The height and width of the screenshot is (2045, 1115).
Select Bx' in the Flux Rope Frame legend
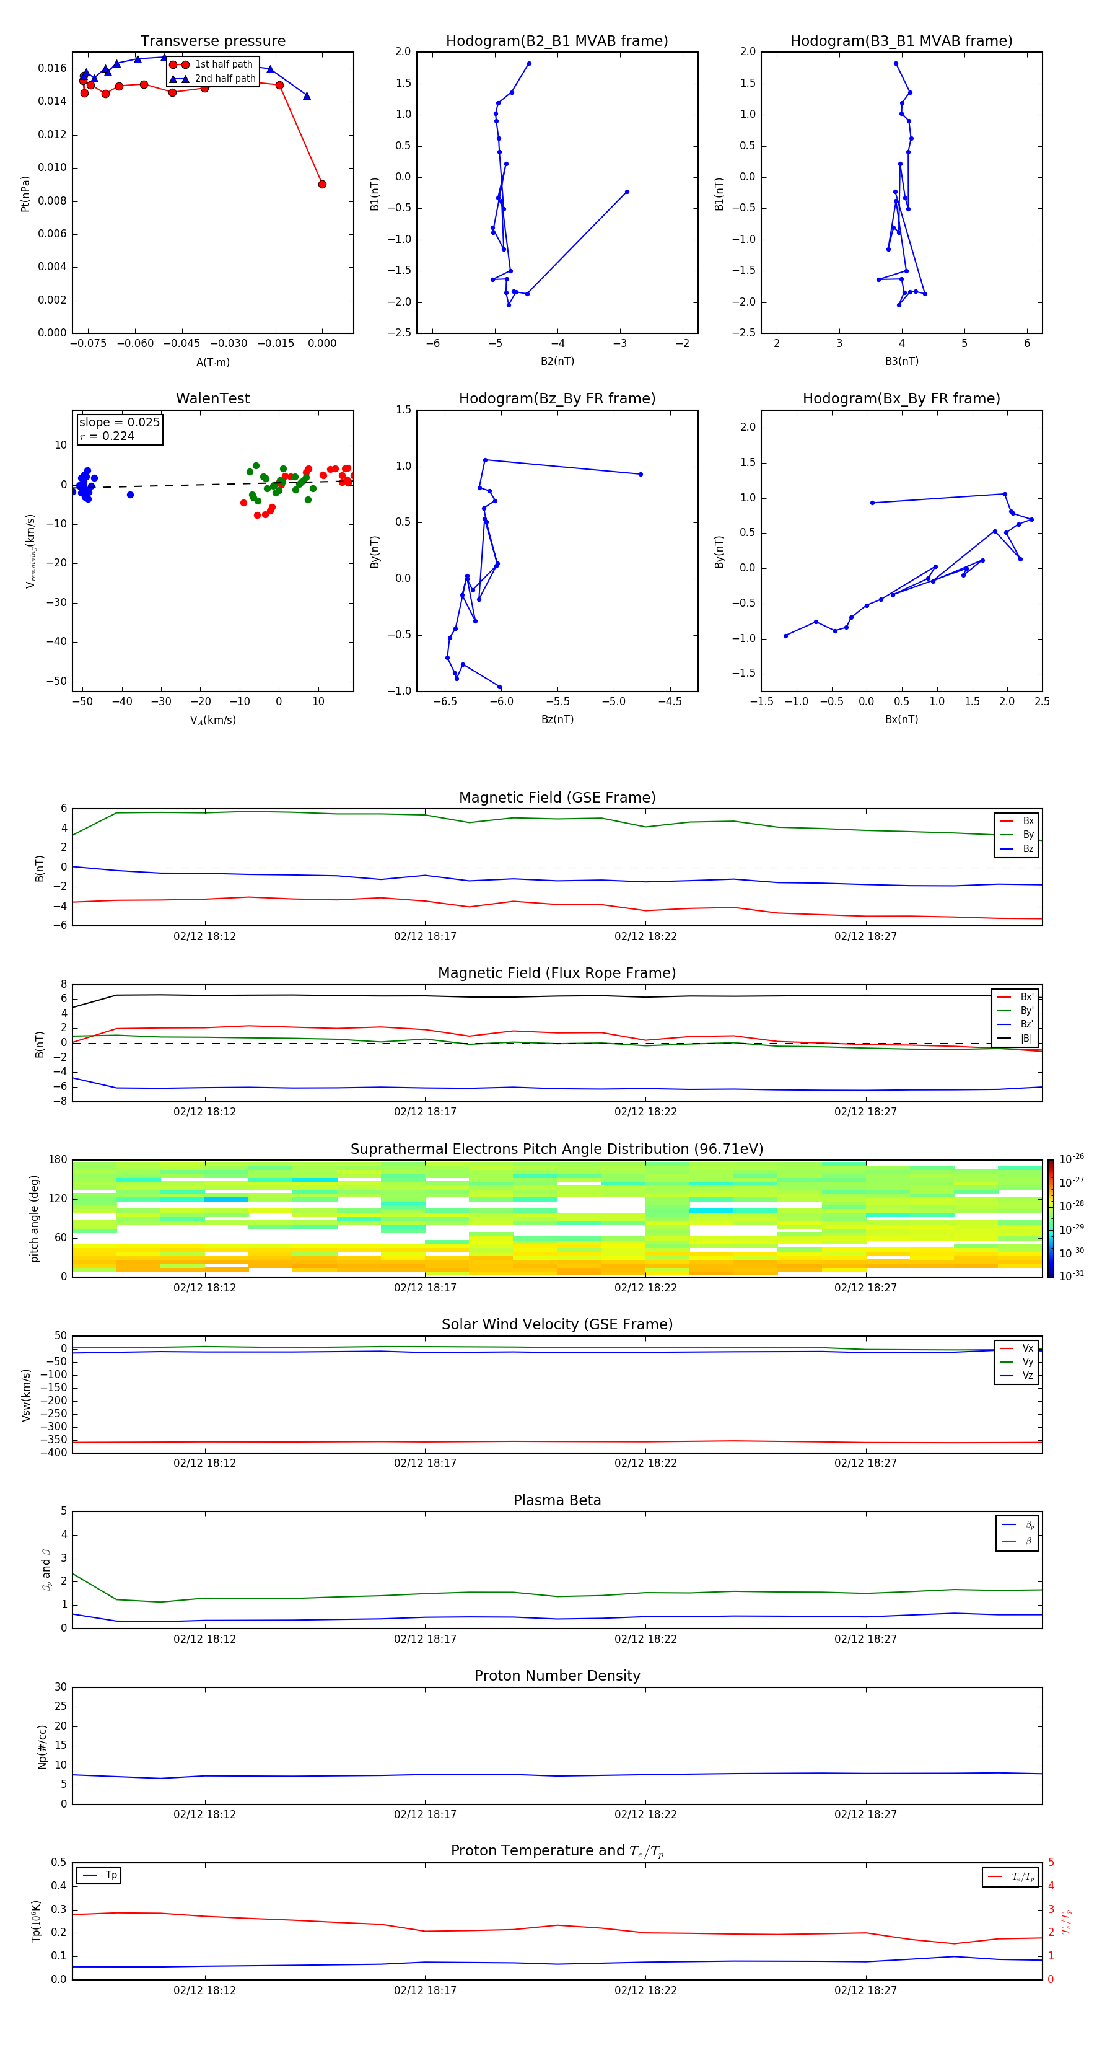point(1016,997)
